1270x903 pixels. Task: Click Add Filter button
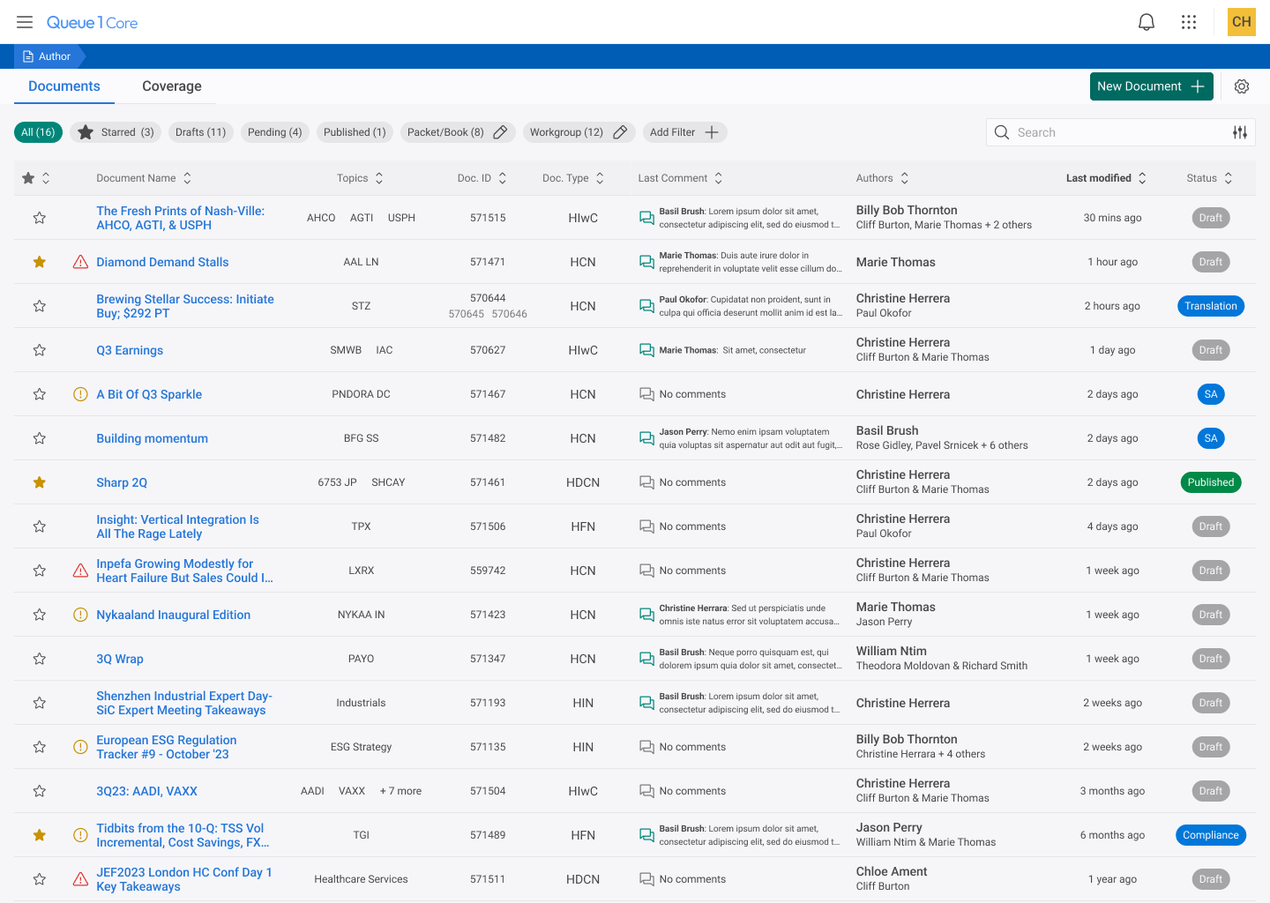coord(685,132)
